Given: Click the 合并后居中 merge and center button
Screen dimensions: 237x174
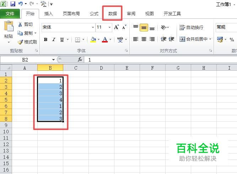Looking at the screenshot, I should 193,39.
